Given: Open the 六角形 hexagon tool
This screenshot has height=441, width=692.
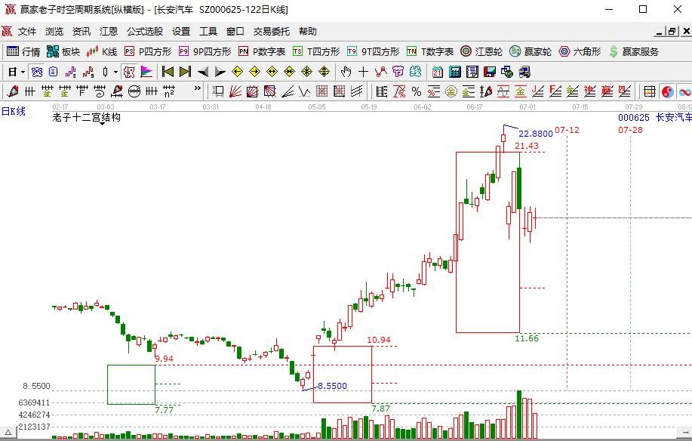Looking at the screenshot, I should click(580, 51).
